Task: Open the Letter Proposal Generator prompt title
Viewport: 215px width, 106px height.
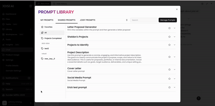Action: click(82, 27)
